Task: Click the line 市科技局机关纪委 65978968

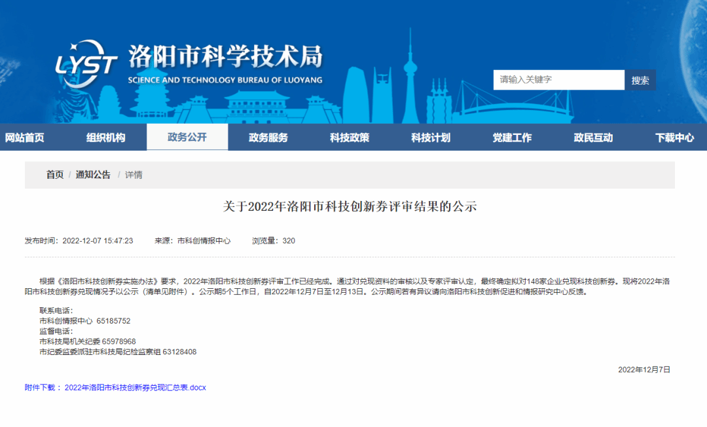Action: point(88,342)
